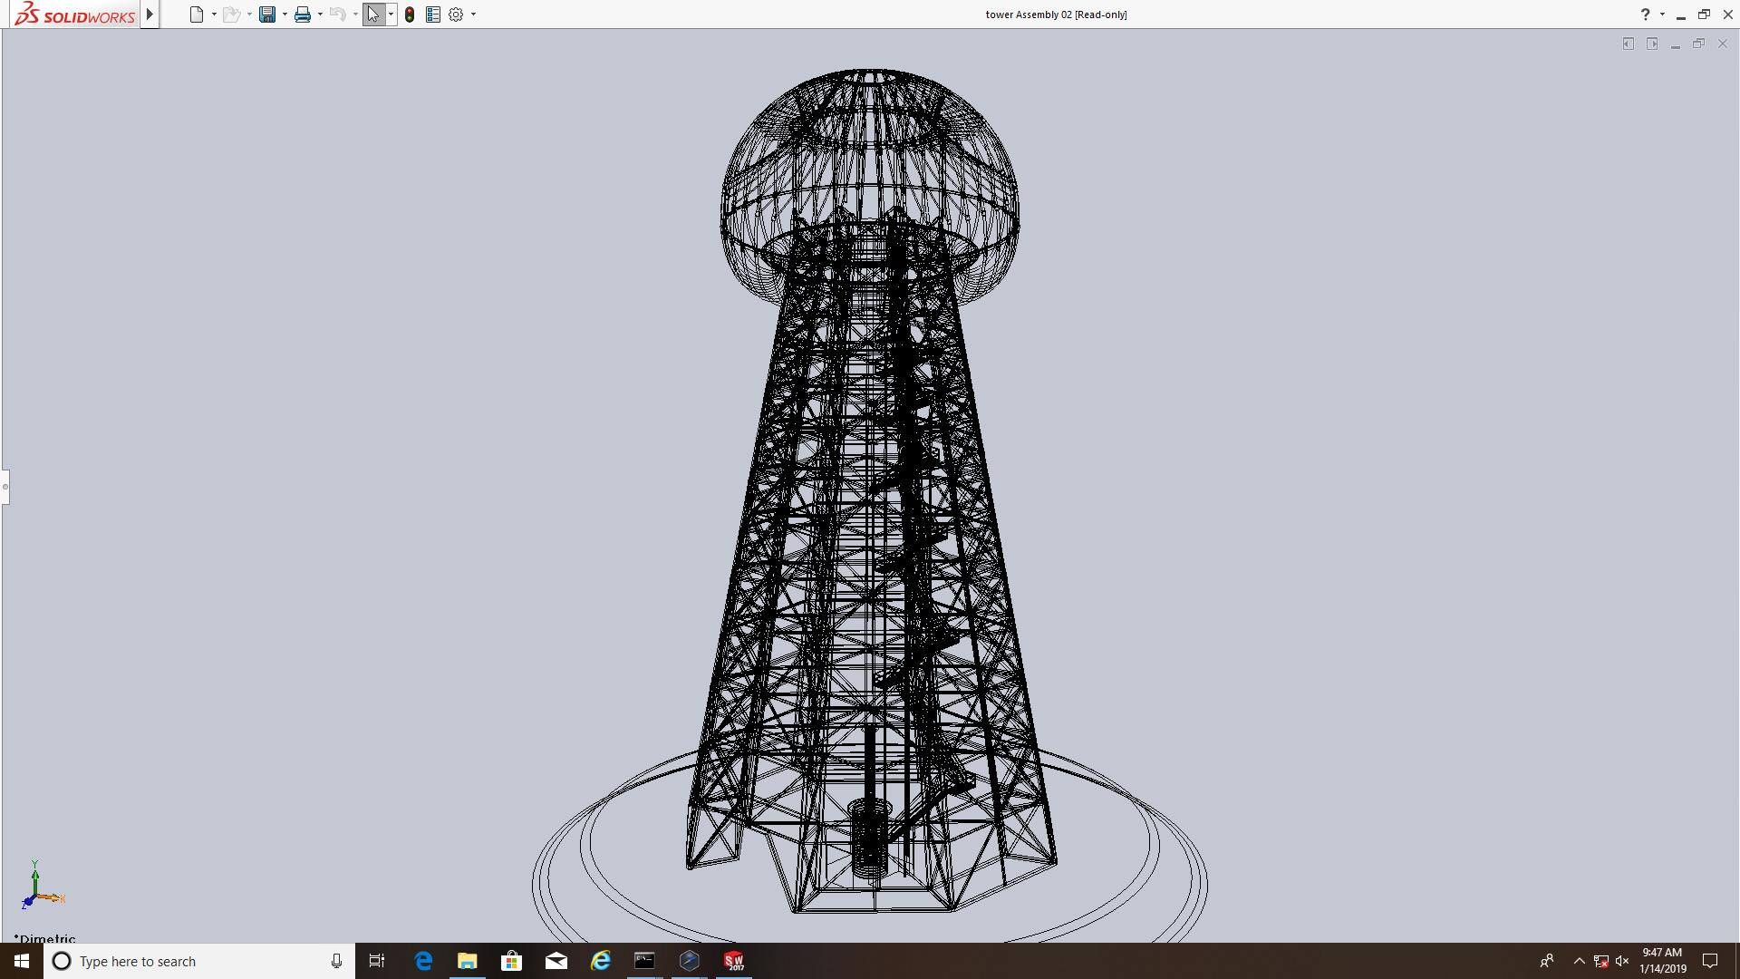Open the New document dropdown arrow
Viewport: 1740px width, 979px height.
(214, 15)
